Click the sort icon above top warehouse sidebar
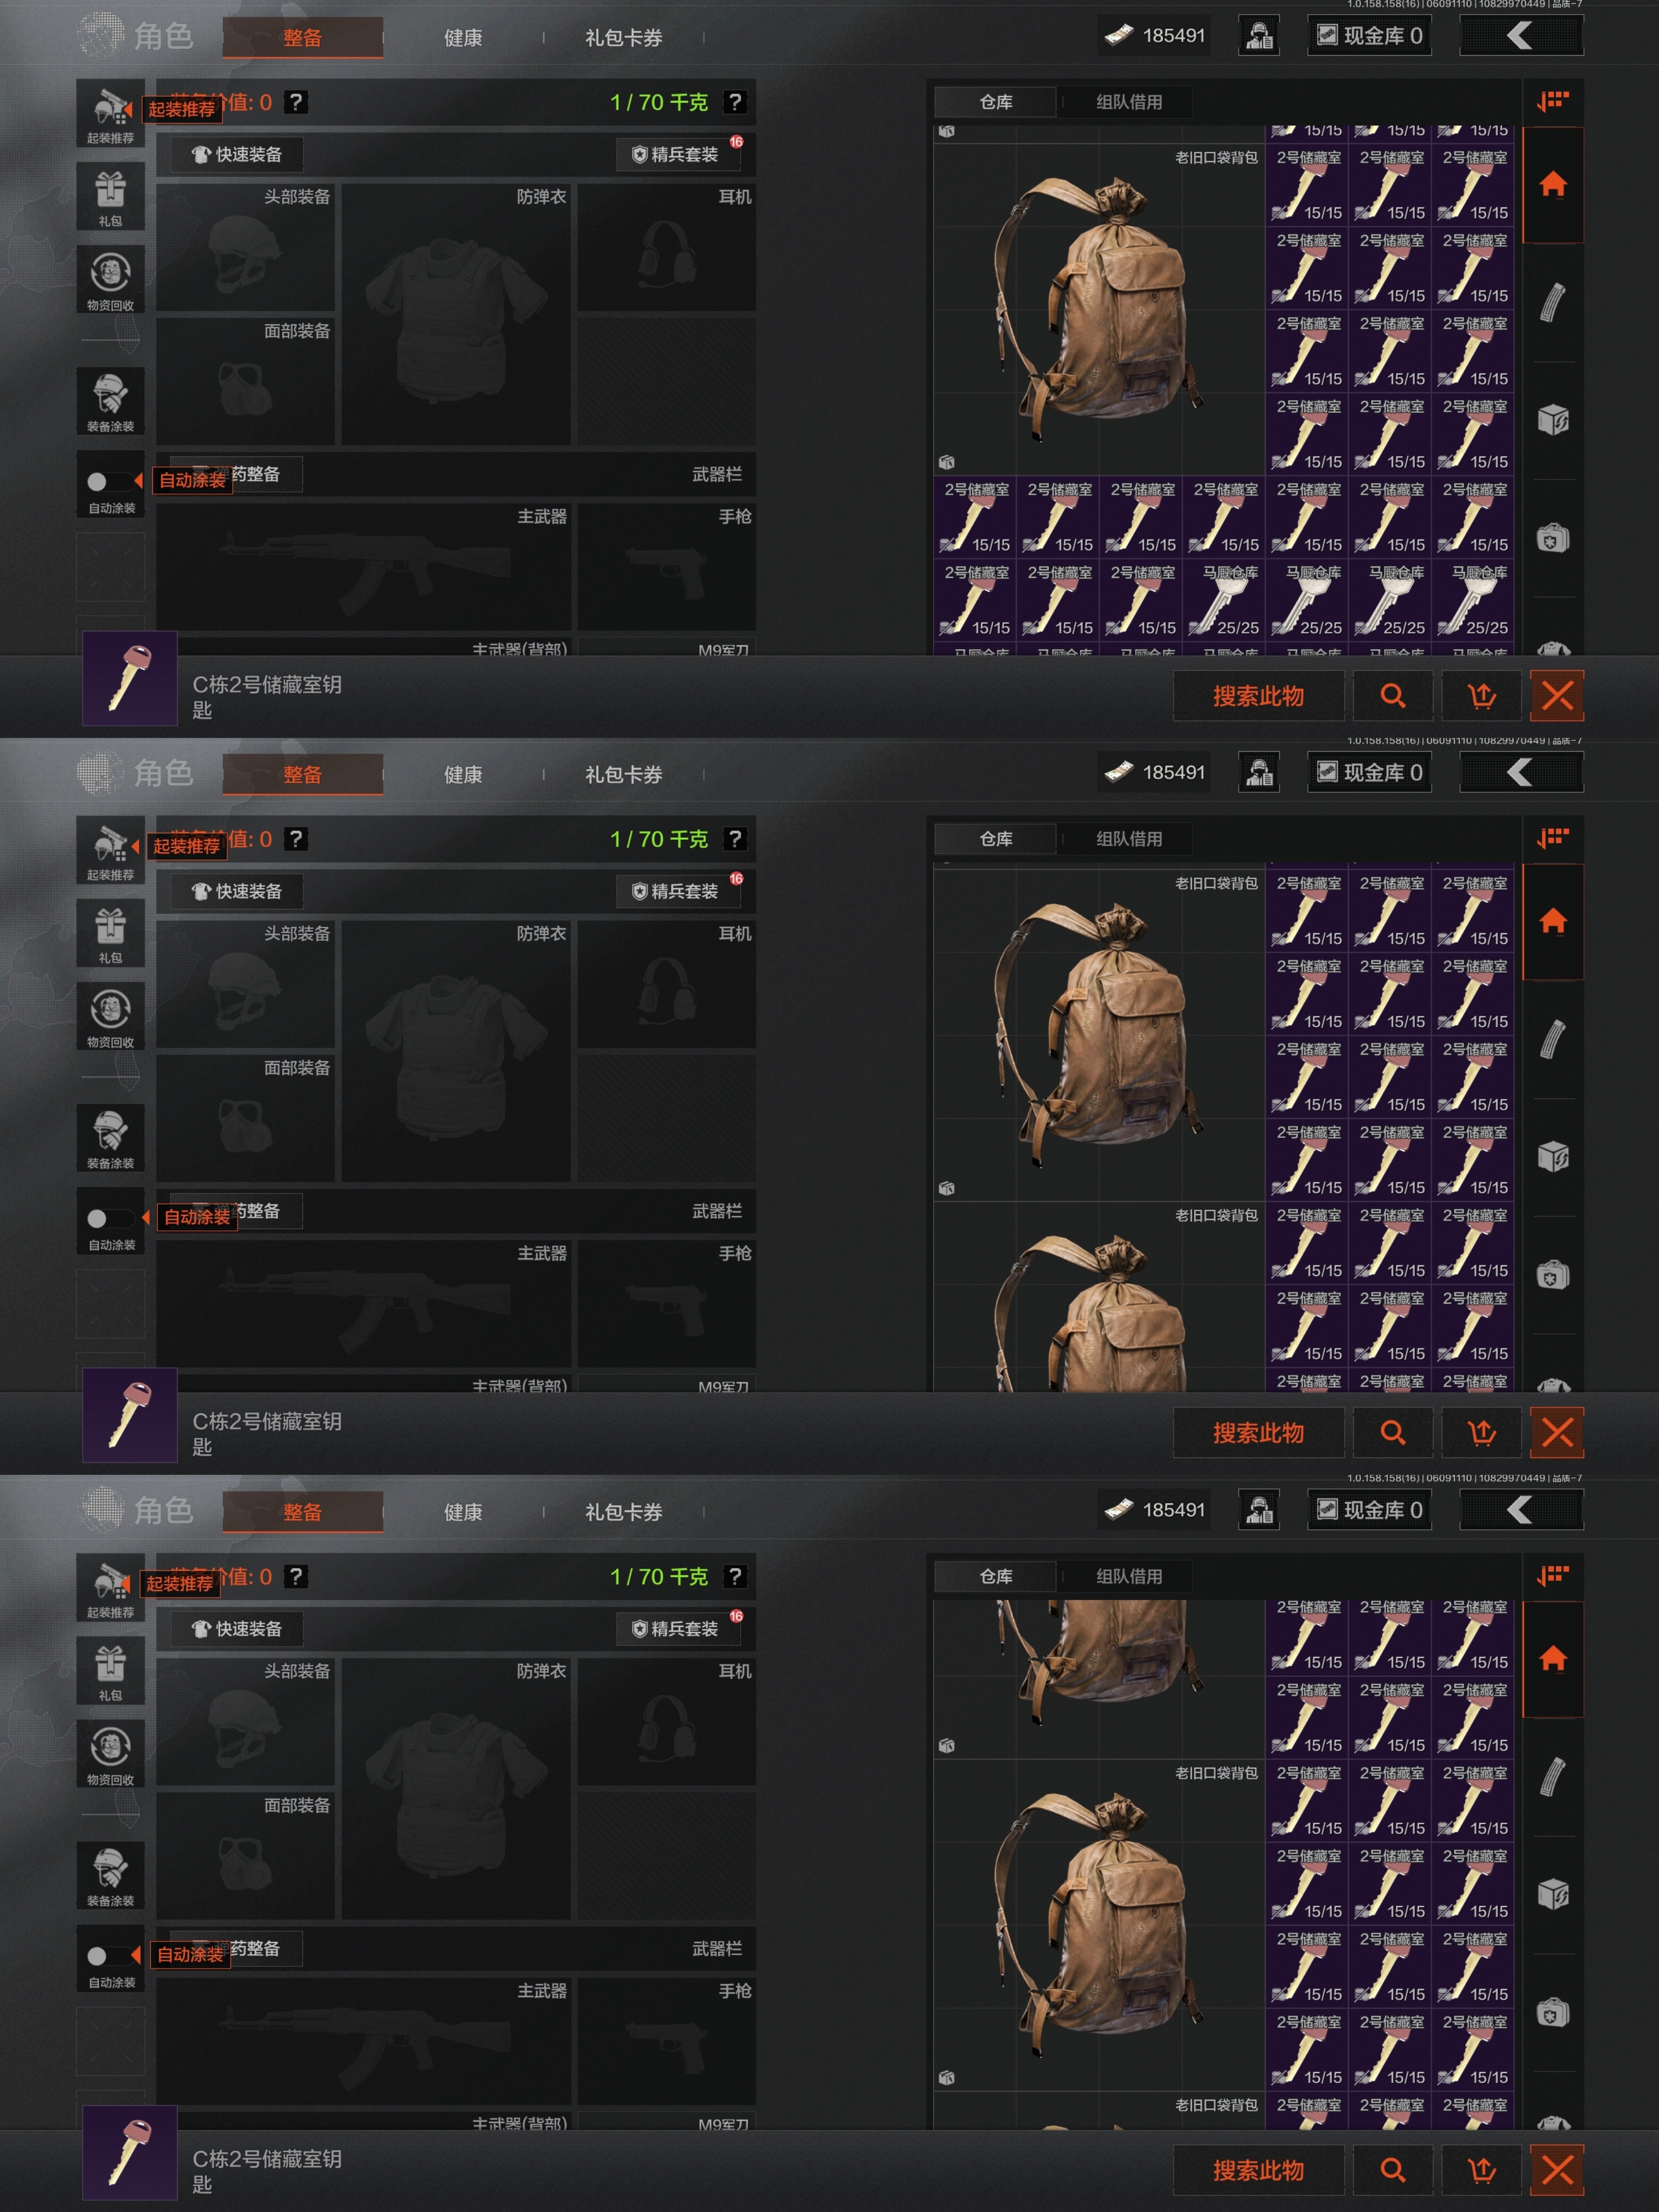1659x2212 pixels. [x=1552, y=101]
